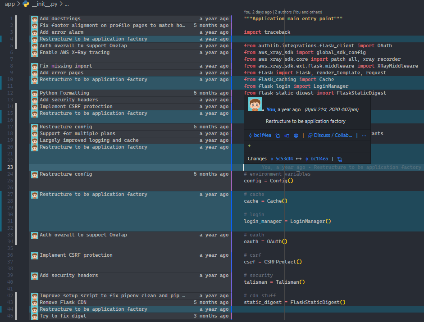Click the compare-with-working-file icon in hover
Viewport: 424px width, 322px height.
pyautogui.click(x=287, y=136)
